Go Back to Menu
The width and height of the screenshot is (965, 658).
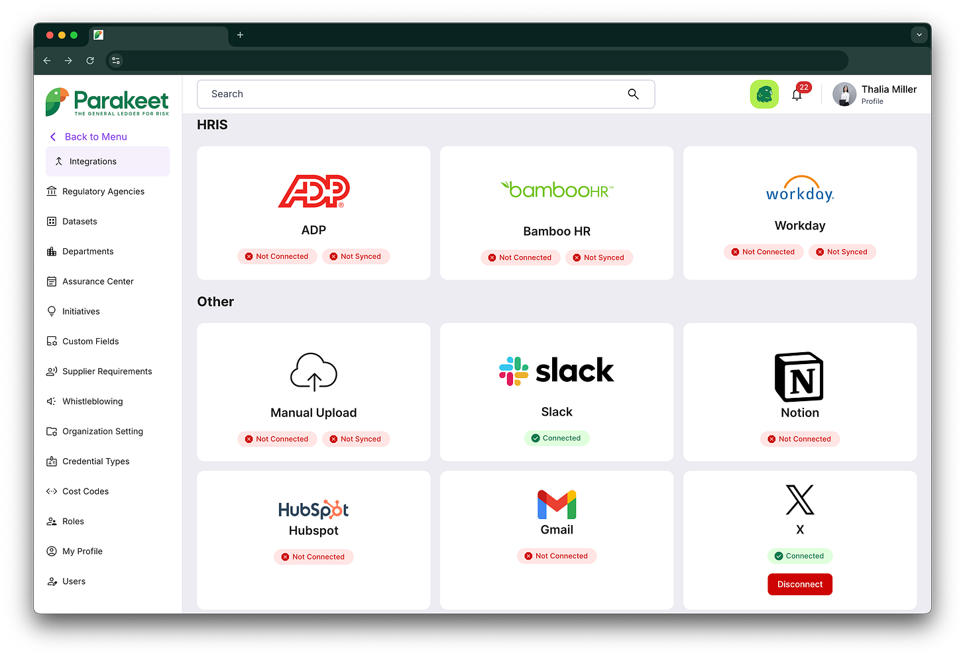(96, 136)
